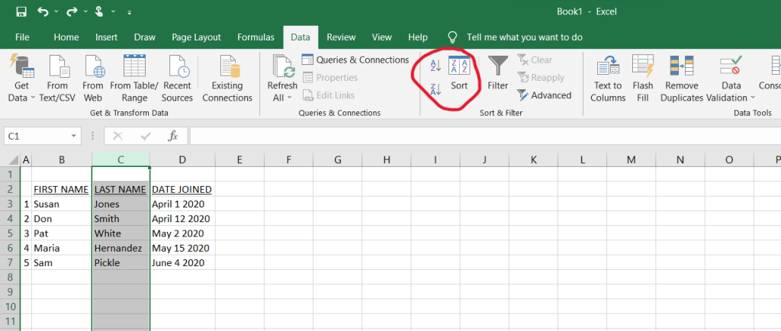Screen dimensions: 781x331
Task: Click the Sort Z to A icon
Action: click(435, 91)
